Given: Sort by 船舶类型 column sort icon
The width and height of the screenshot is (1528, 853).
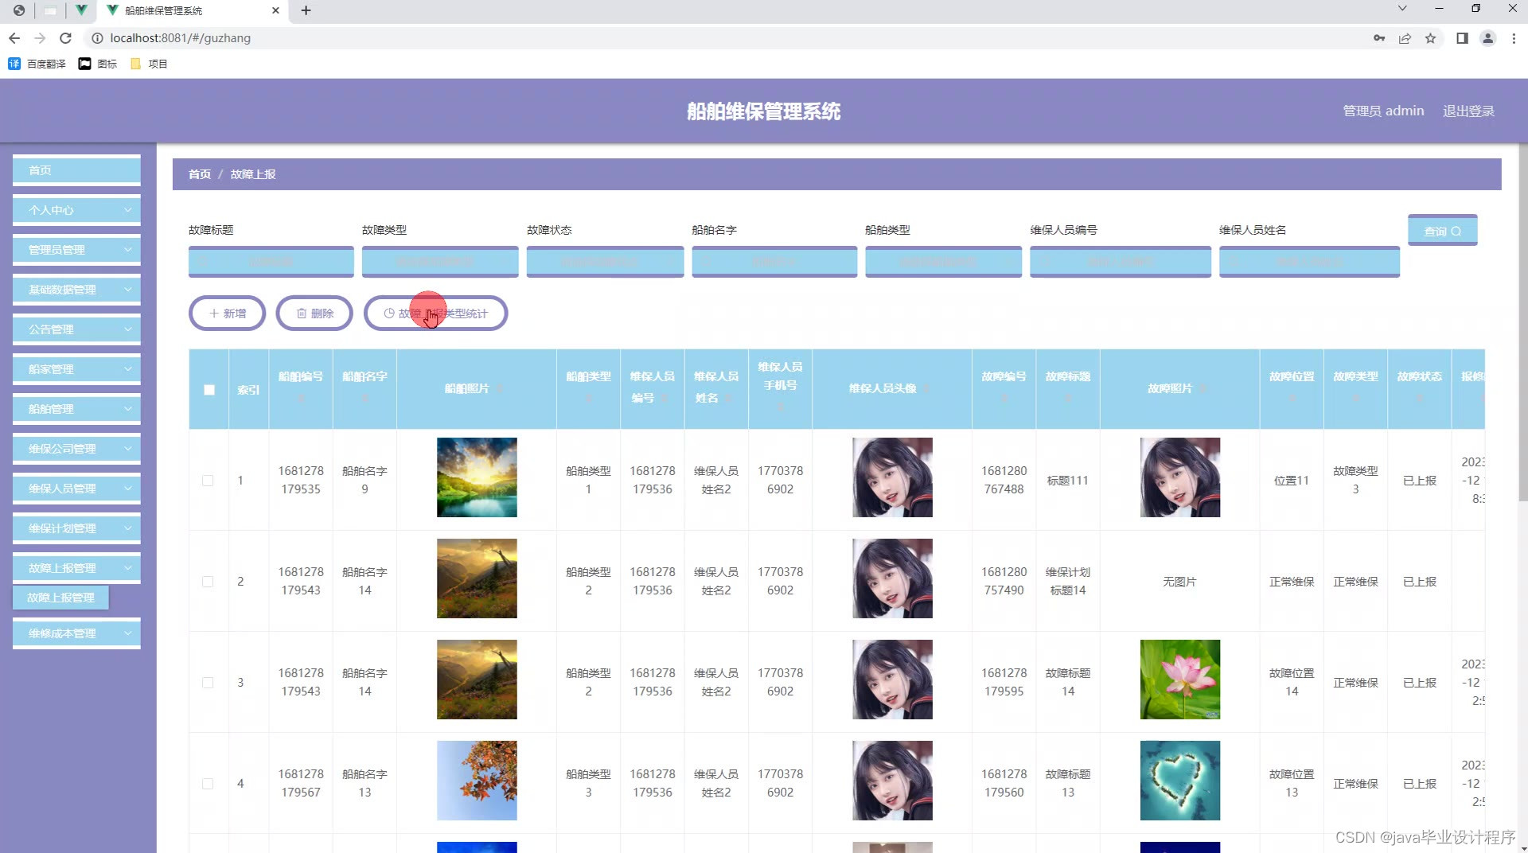Looking at the screenshot, I should 588,398.
